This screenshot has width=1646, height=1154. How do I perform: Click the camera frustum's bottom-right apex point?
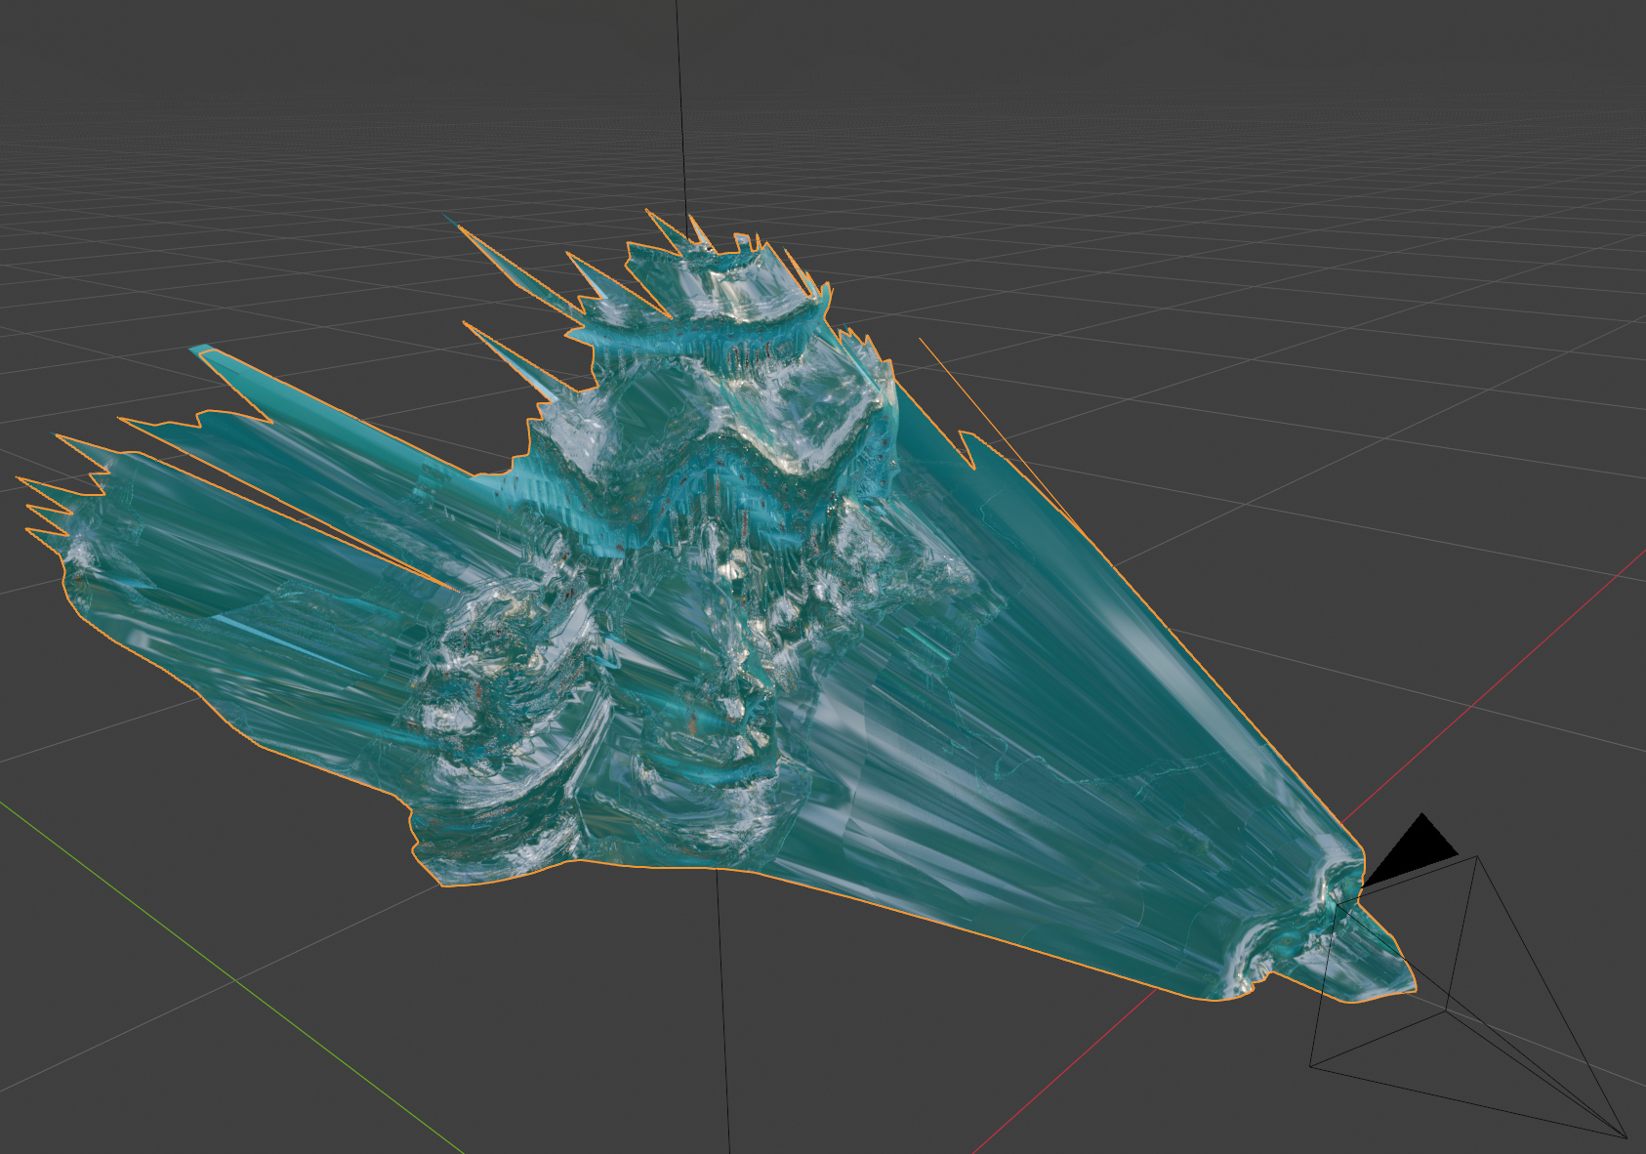tap(1625, 1137)
